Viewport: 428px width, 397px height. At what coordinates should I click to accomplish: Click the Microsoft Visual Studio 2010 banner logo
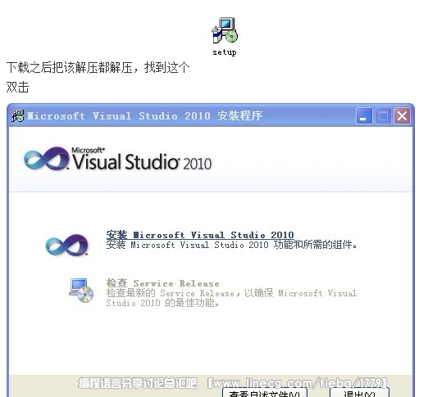[x=117, y=158]
